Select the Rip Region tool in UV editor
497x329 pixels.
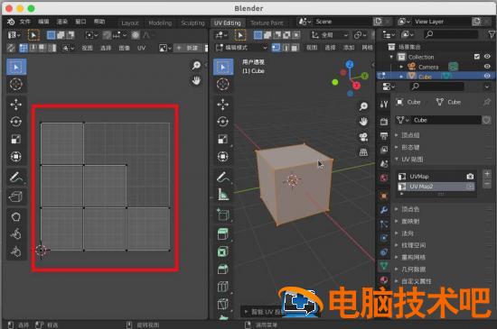(x=16, y=196)
